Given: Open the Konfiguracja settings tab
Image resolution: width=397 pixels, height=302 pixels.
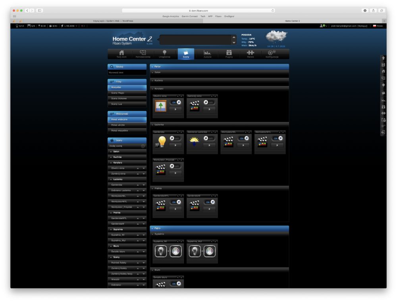Looking at the screenshot, I should [x=272, y=54].
